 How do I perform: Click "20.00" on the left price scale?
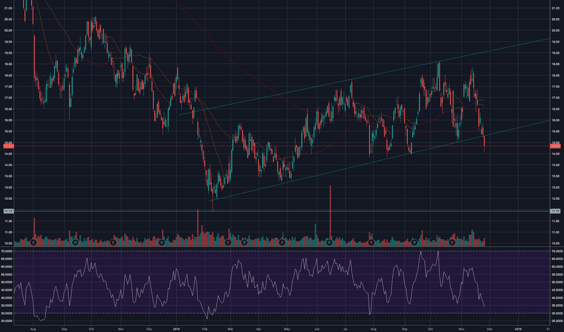pyautogui.click(x=8, y=31)
